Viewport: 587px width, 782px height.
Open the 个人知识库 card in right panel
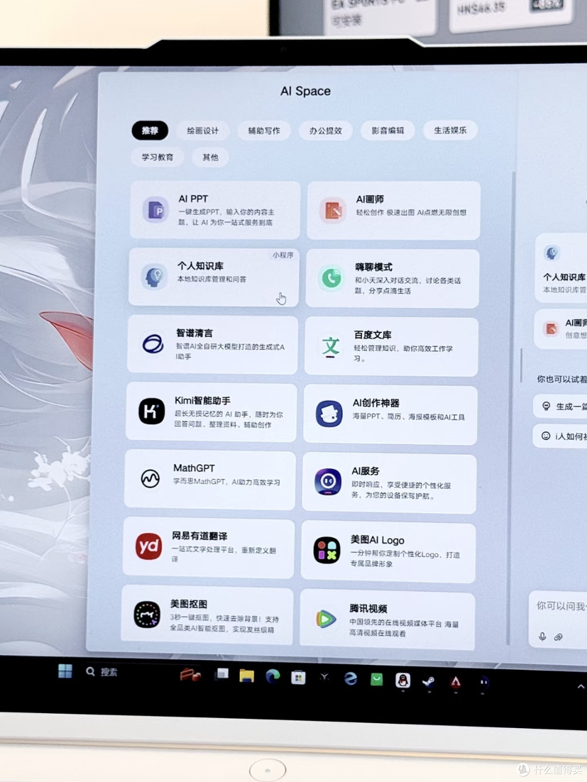click(561, 268)
